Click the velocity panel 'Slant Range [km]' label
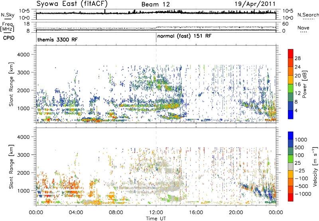The image size is (319, 221). tap(11, 166)
